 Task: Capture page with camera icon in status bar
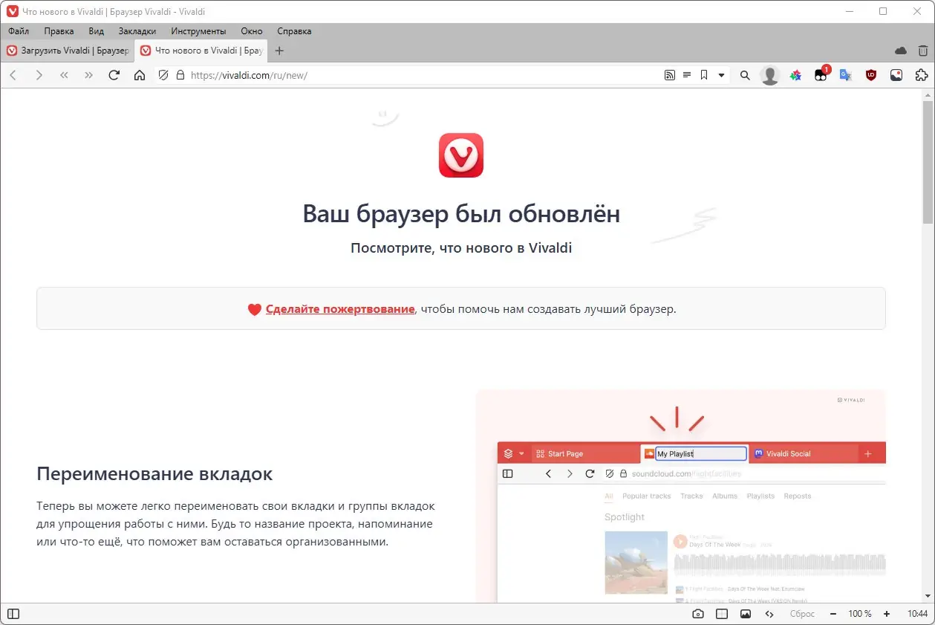(x=698, y=613)
